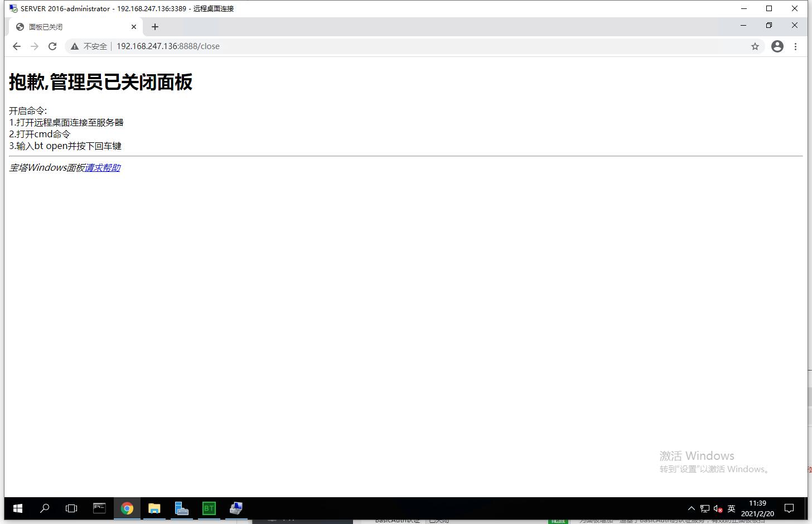Viewport: 812px width, 524px height.
Task: Switch to Chrome taskbar icon
Action: 127,508
